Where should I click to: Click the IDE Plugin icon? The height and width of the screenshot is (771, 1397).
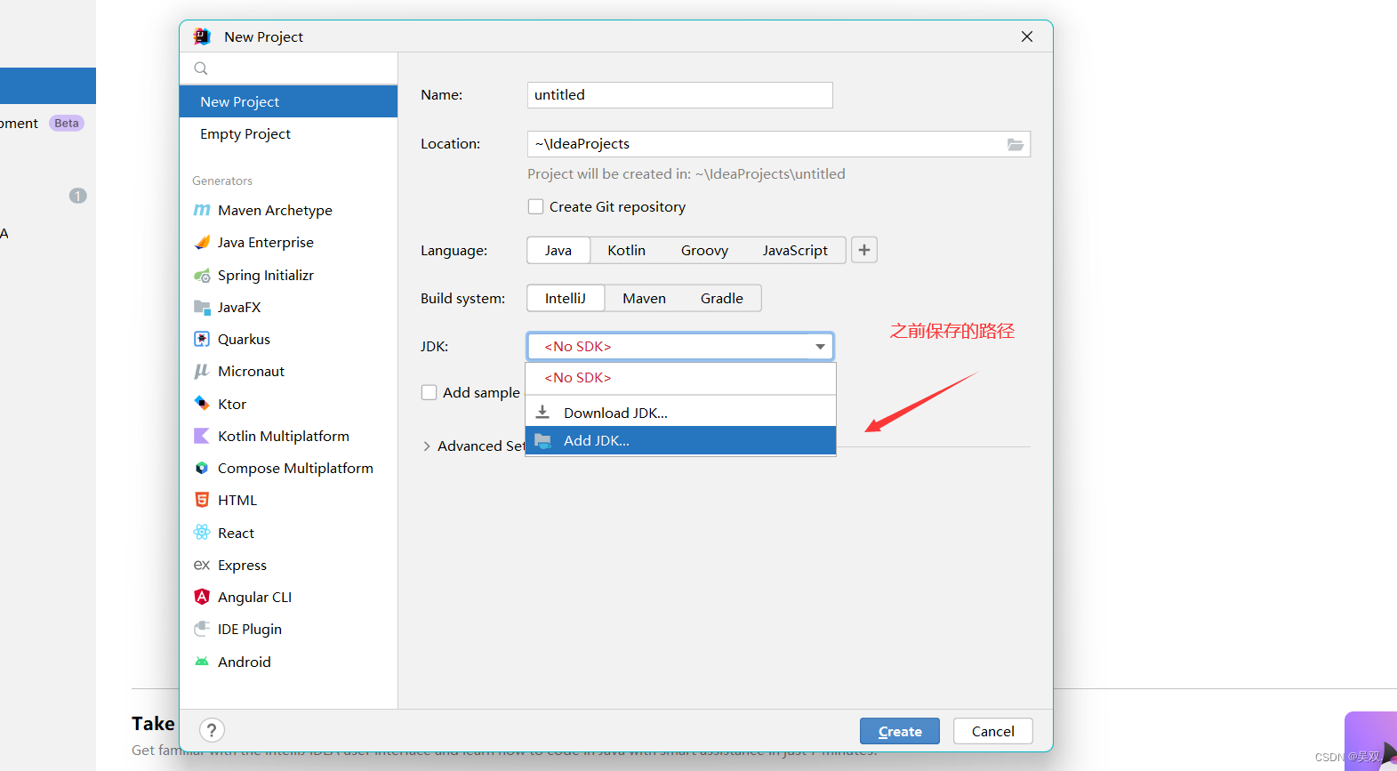[x=202, y=629]
